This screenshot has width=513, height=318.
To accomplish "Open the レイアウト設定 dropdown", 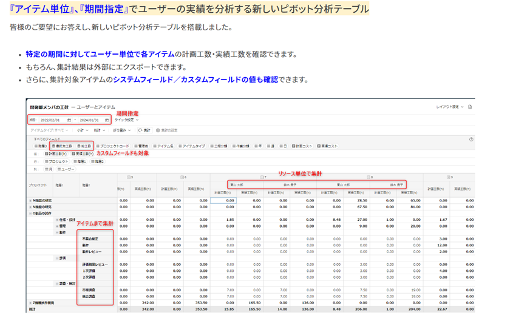I will click(450, 107).
